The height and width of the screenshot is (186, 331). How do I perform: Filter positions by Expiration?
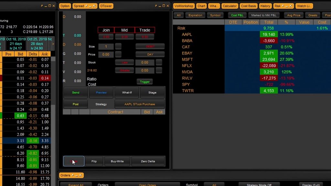pos(195,15)
